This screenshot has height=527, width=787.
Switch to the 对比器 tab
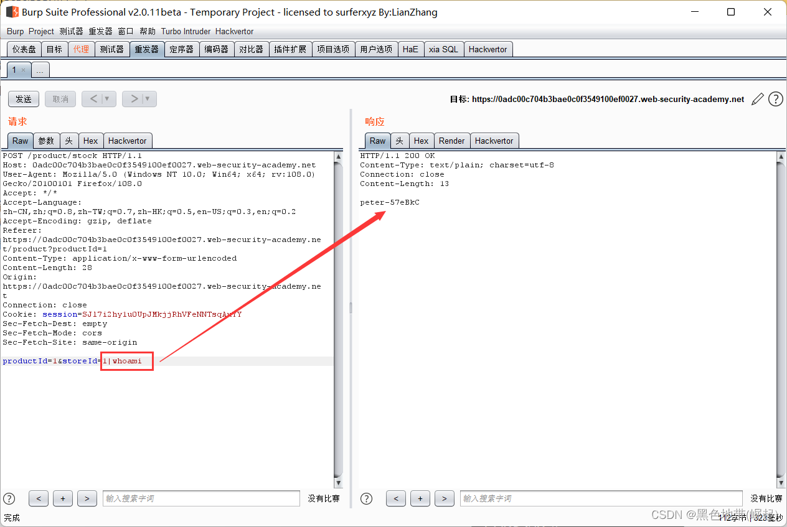click(x=252, y=49)
